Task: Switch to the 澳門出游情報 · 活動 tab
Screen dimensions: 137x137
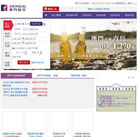Action: pyautogui.click(x=47, y=76)
